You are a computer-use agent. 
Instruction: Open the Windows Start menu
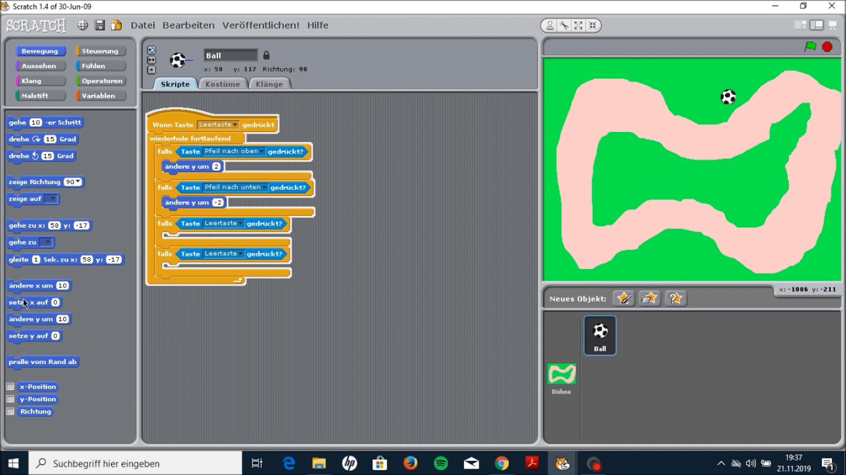(x=13, y=463)
